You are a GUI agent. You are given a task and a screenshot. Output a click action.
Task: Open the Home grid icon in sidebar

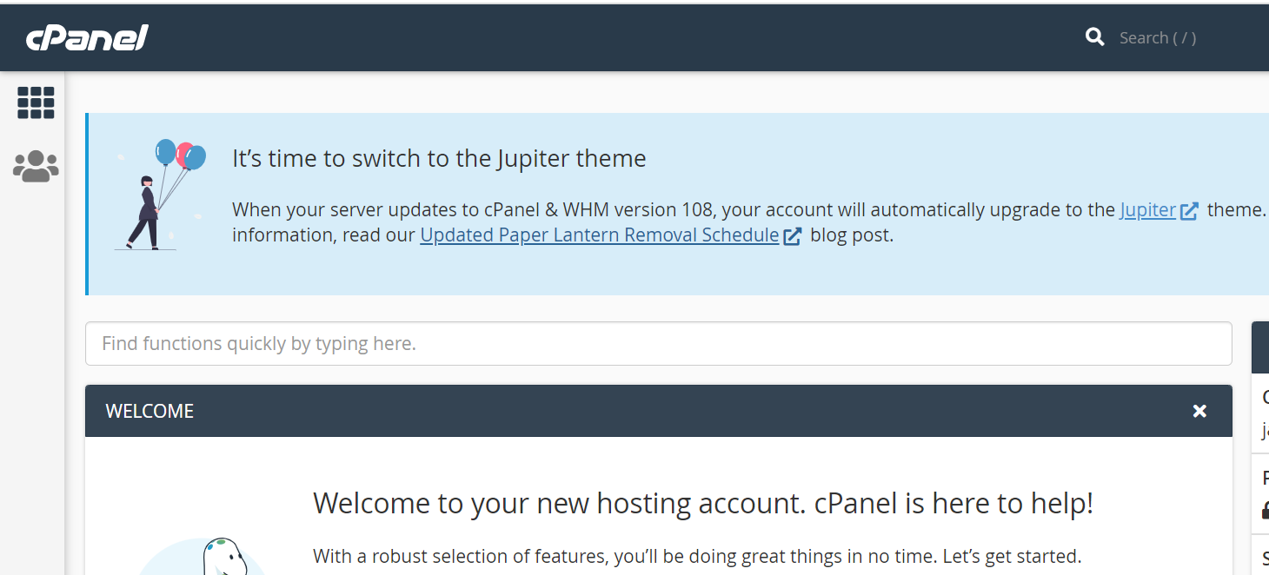coord(36,102)
